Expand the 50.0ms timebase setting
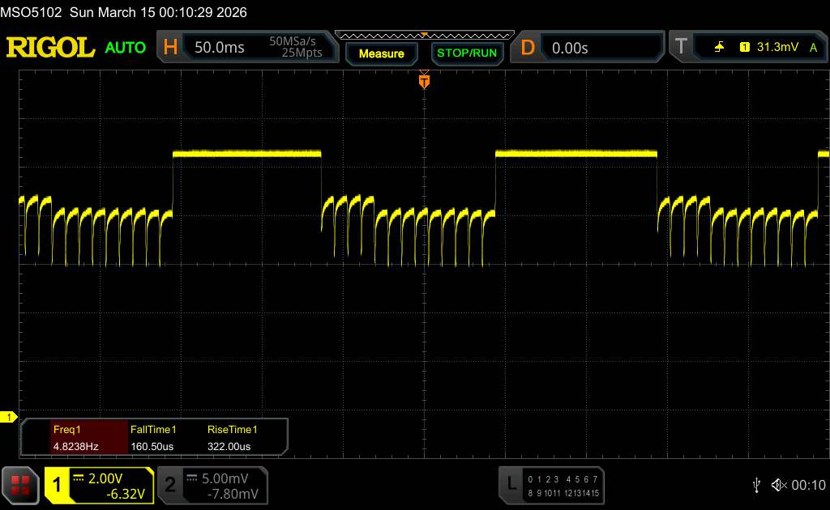 pyautogui.click(x=220, y=48)
